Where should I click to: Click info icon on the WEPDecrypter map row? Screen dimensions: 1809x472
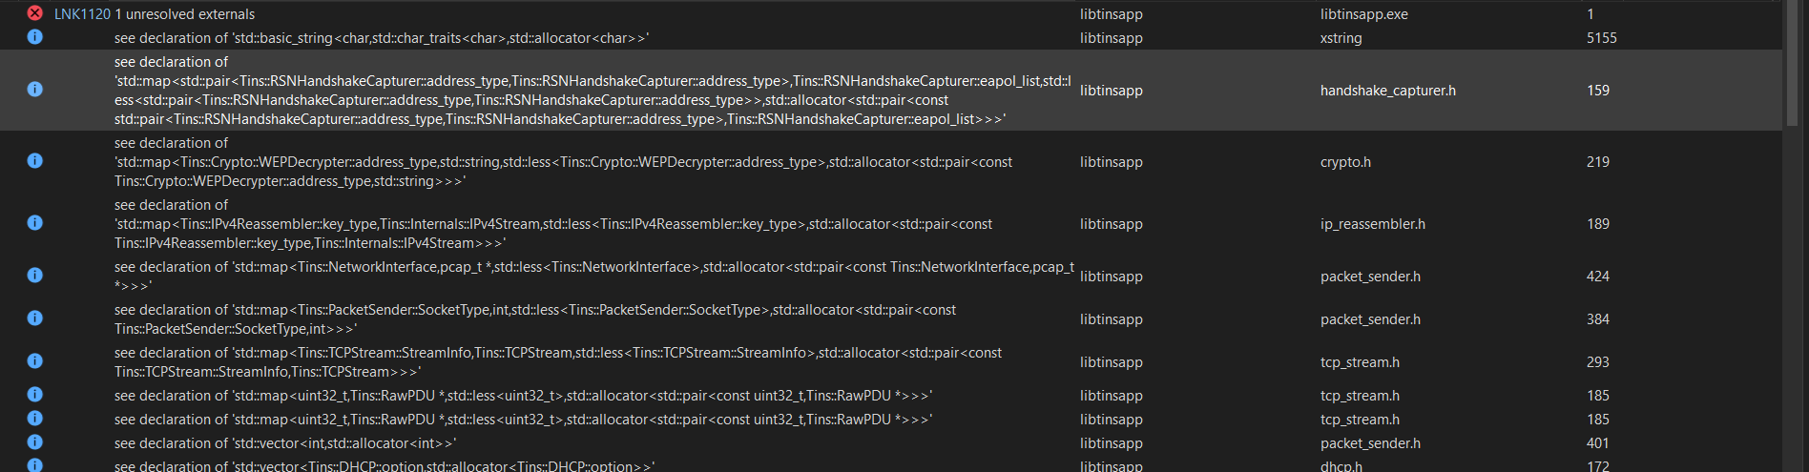[x=34, y=161]
